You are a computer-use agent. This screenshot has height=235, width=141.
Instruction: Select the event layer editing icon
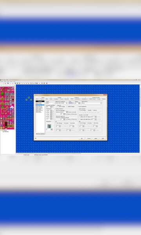pyautogui.click(x=20, y=83)
